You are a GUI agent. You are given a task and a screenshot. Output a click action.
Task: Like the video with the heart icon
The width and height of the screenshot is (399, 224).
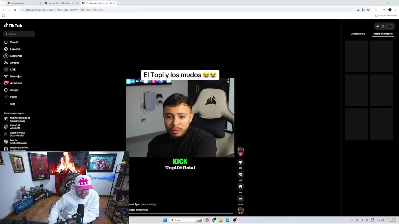pyautogui.click(x=240, y=162)
